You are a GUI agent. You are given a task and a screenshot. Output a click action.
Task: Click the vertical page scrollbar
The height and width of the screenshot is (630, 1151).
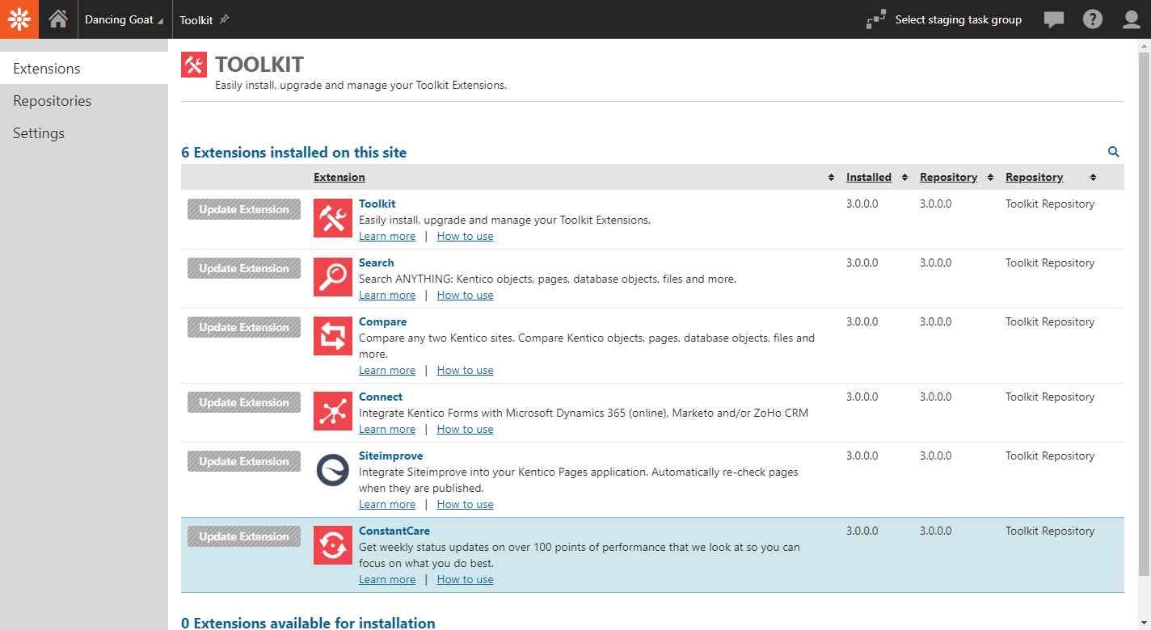click(1144, 315)
